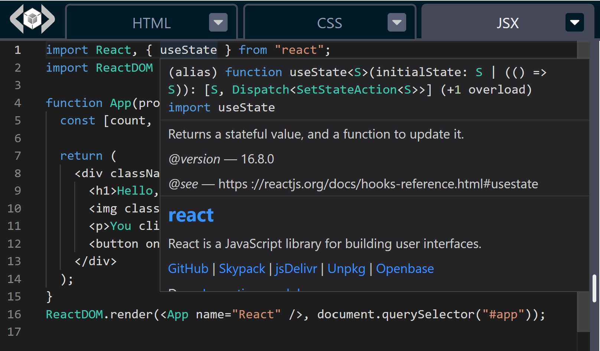Click the blue react package heading

[x=191, y=215]
